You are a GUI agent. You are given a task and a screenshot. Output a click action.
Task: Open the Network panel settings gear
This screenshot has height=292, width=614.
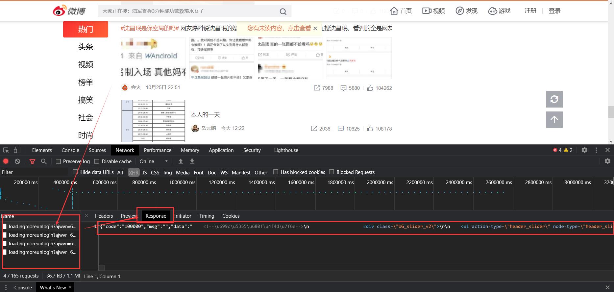(x=607, y=161)
